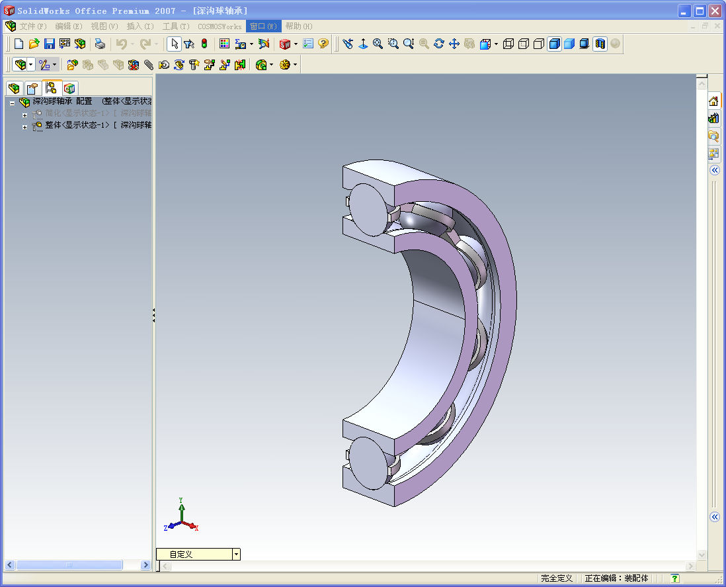Click the Undo arrow icon
Viewport: 726px width, 587px height.
point(121,44)
